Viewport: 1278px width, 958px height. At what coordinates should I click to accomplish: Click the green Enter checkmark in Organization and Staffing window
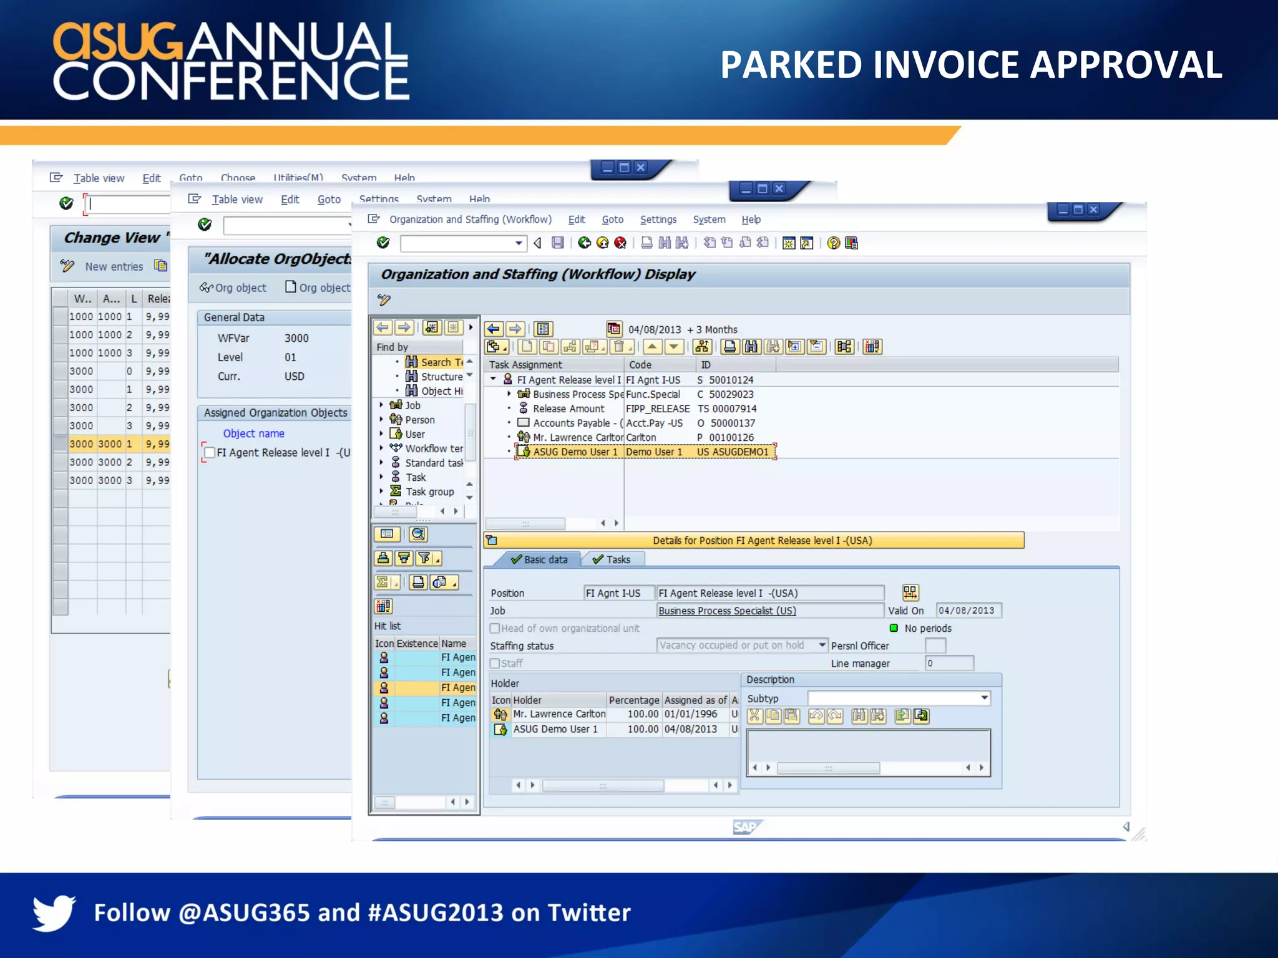pos(383,243)
